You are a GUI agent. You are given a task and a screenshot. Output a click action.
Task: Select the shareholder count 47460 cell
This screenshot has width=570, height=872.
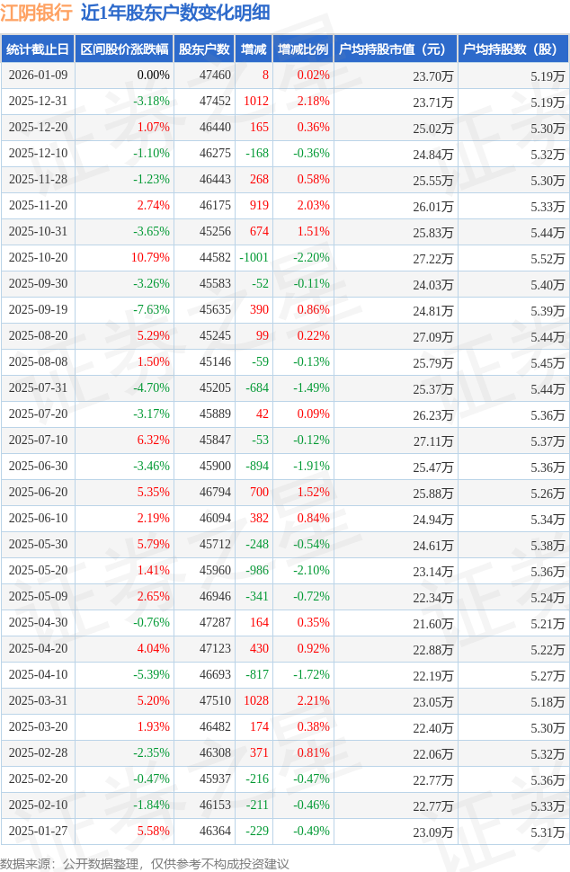click(x=215, y=76)
